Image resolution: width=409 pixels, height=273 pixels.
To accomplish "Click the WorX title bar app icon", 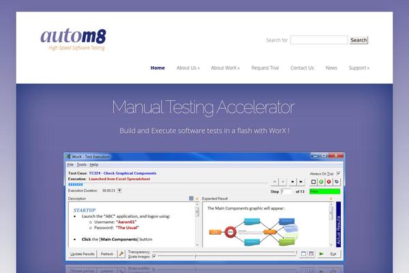I will [68, 156].
